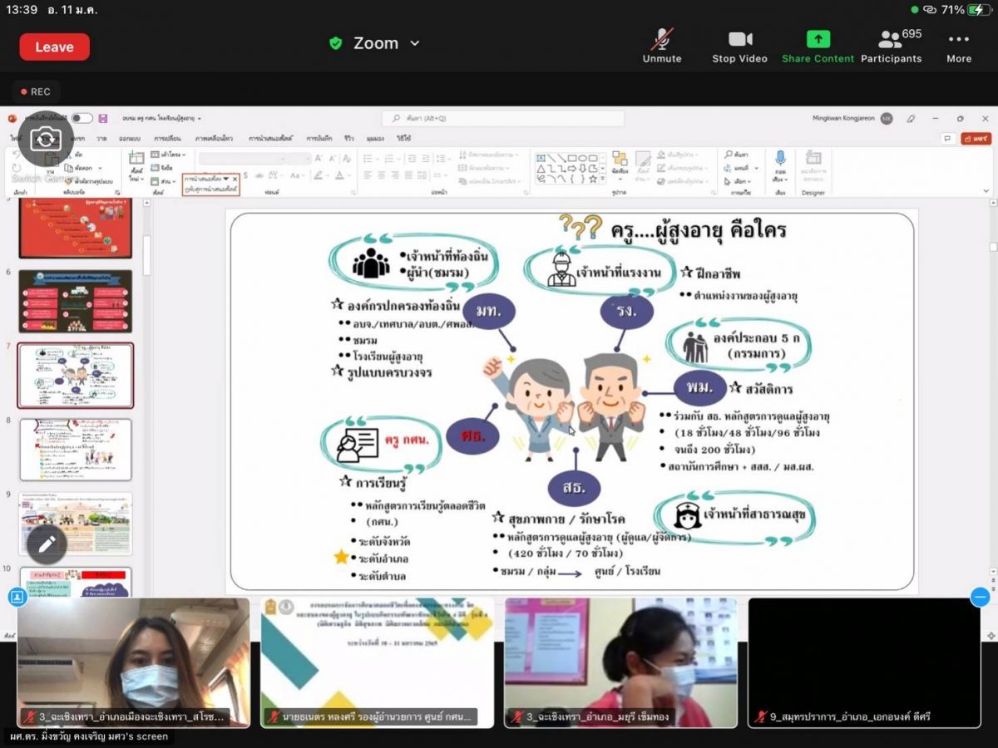Tap the blue screen-share view icon
The width and height of the screenshot is (998, 748).
pyautogui.click(x=17, y=597)
